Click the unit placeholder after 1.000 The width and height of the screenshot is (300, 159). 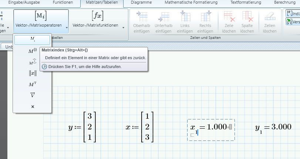click(230, 127)
